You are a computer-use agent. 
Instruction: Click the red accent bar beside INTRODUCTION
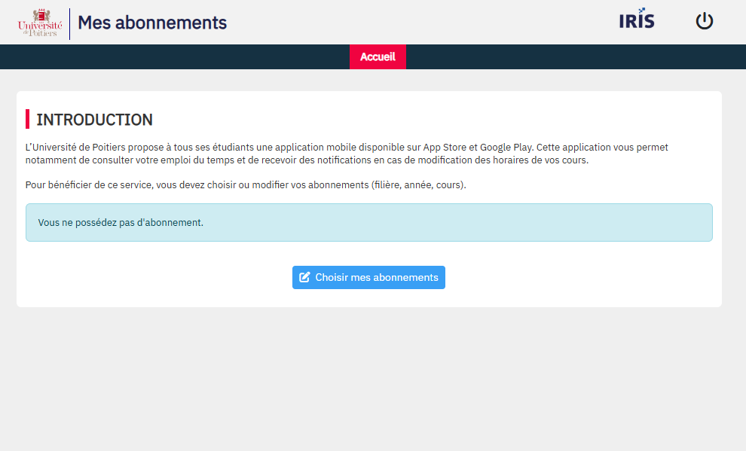pos(27,119)
